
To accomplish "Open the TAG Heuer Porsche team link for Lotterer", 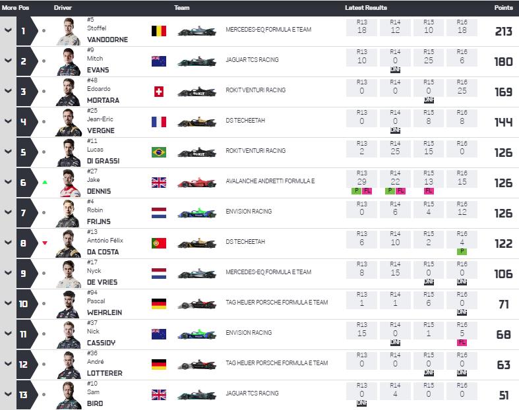I will click(x=277, y=363).
